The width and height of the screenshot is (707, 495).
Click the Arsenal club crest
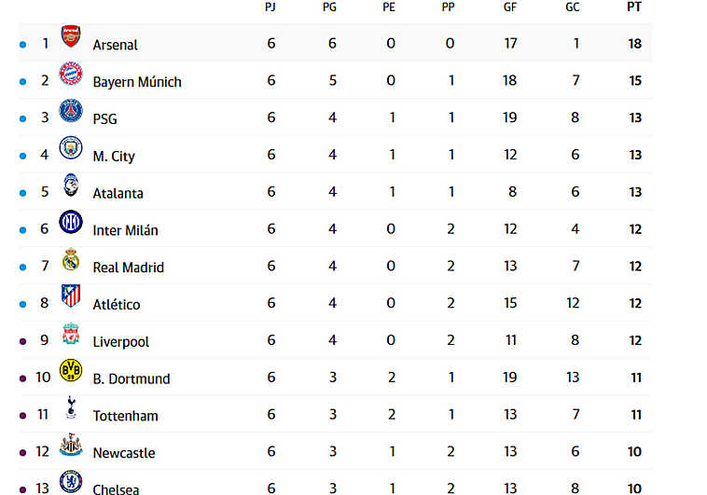(x=71, y=37)
